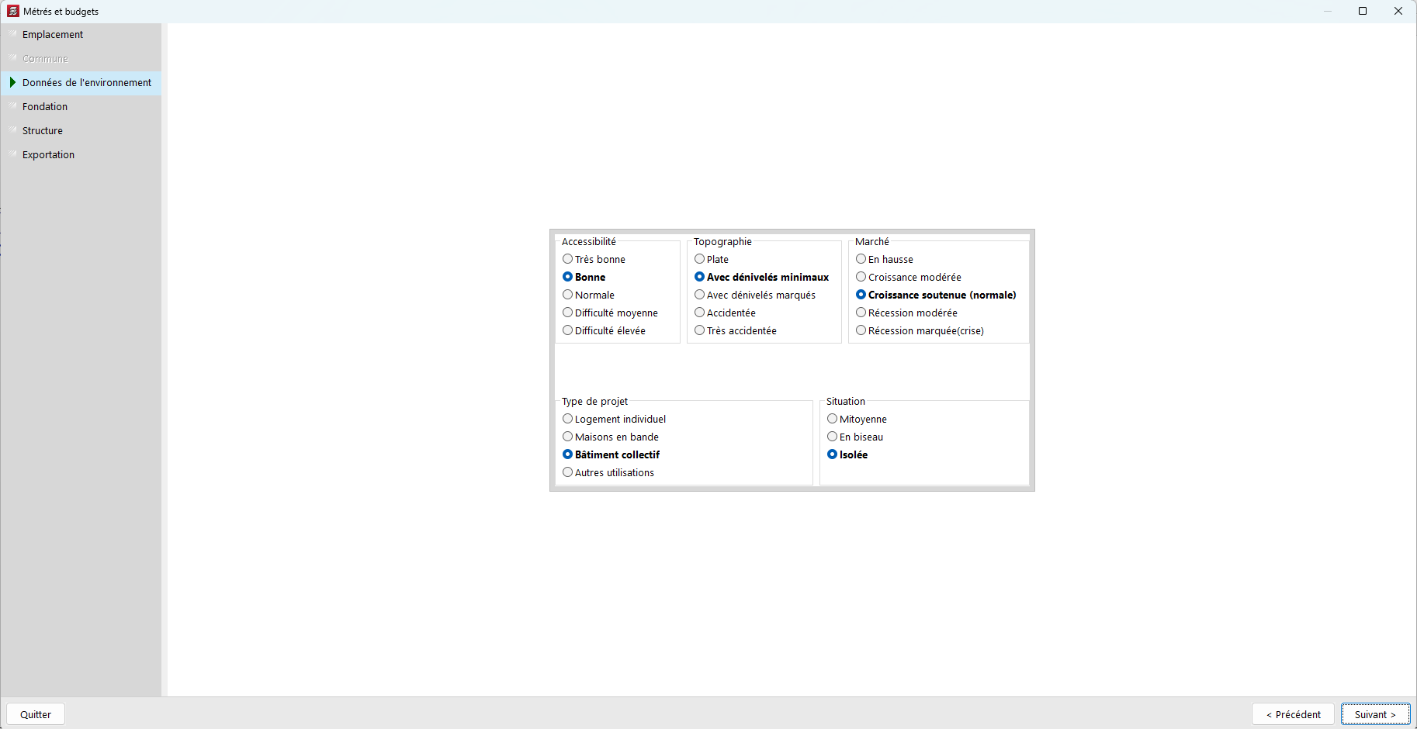Advance with the Suivant button

[1375, 714]
